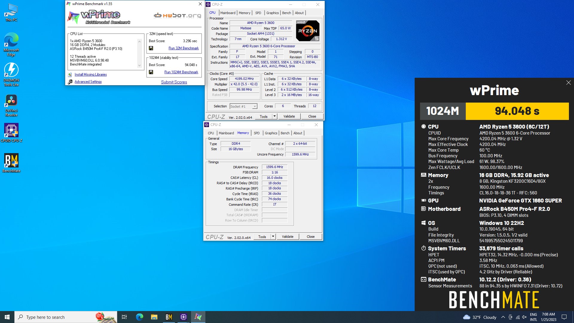This screenshot has height=323, width=574.
Task: Select Bench tab in lower CPU-Z window
Action: click(285, 133)
